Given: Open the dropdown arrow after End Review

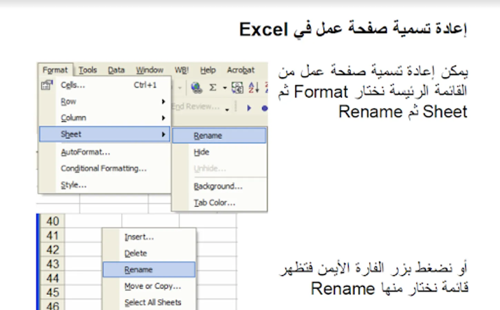Looking at the screenshot, I should coord(227,110).
